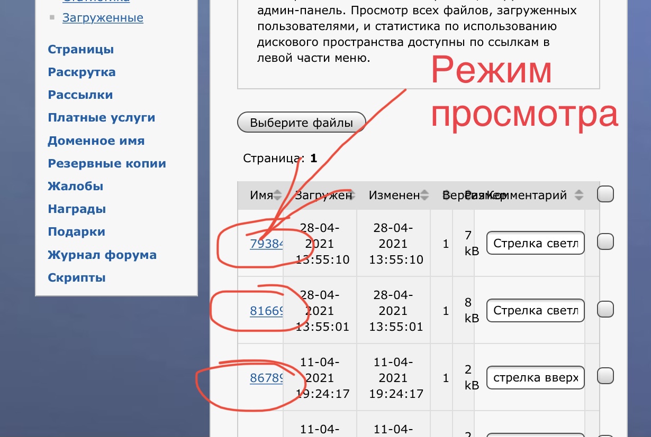The width and height of the screenshot is (651, 437).
Task: Open the Рассылки menu section
Action: click(80, 95)
